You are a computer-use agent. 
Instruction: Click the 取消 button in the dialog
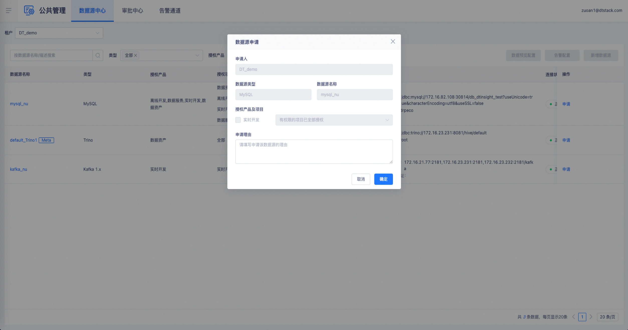(361, 179)
